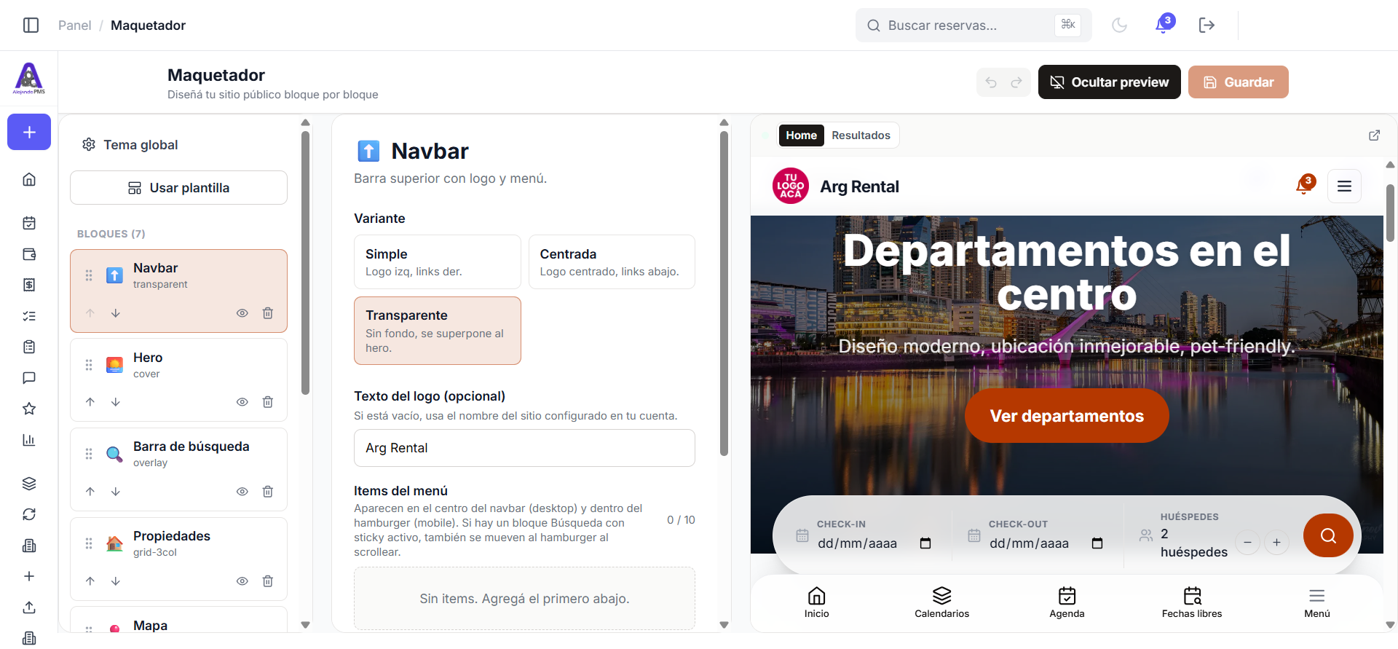Screen dimensions: 1398x649
Task: Click Usar plantilla button
Action: [178, 188]
